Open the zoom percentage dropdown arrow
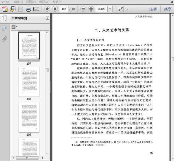174x161 pixels. [110, 9]
